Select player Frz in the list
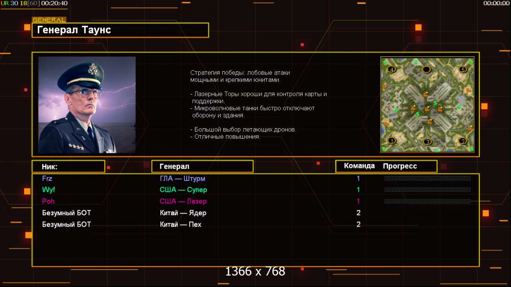The image size is (511, 287). [47, 178]
